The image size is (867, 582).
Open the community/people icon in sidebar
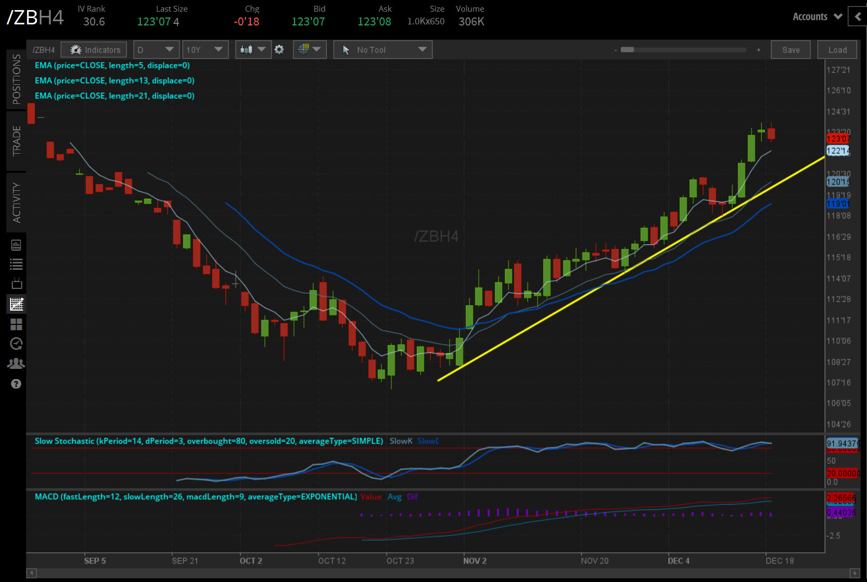[x=16, y=363]
